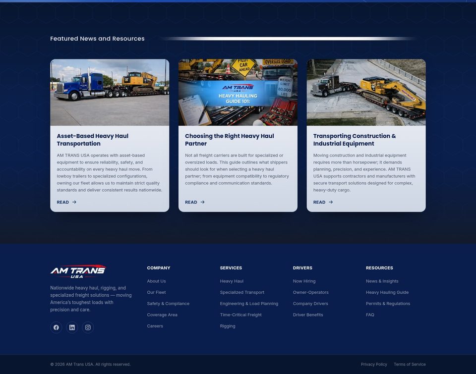This screenshot has height=374, width=476.
Task: Click the COMPANY footer heading
Action: (159, 268)
